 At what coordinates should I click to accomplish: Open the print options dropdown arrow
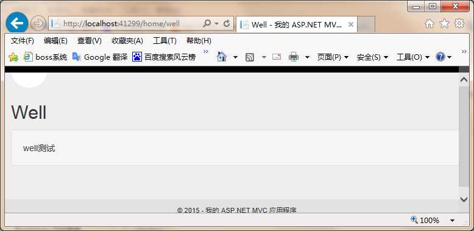click(x=307, y=57)
